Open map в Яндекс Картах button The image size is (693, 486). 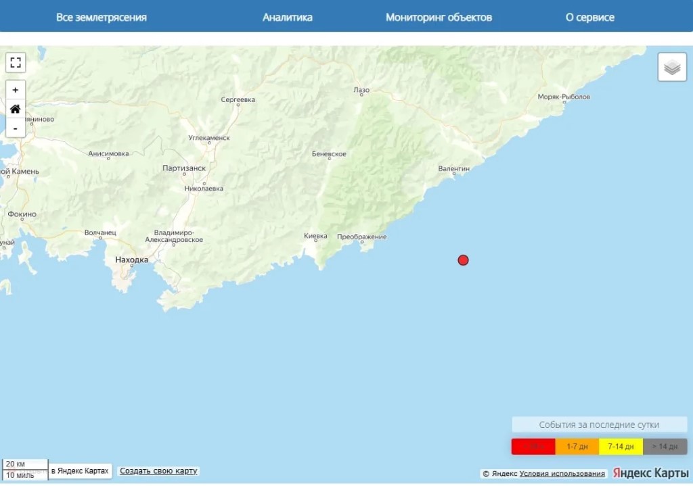point(80,471)
